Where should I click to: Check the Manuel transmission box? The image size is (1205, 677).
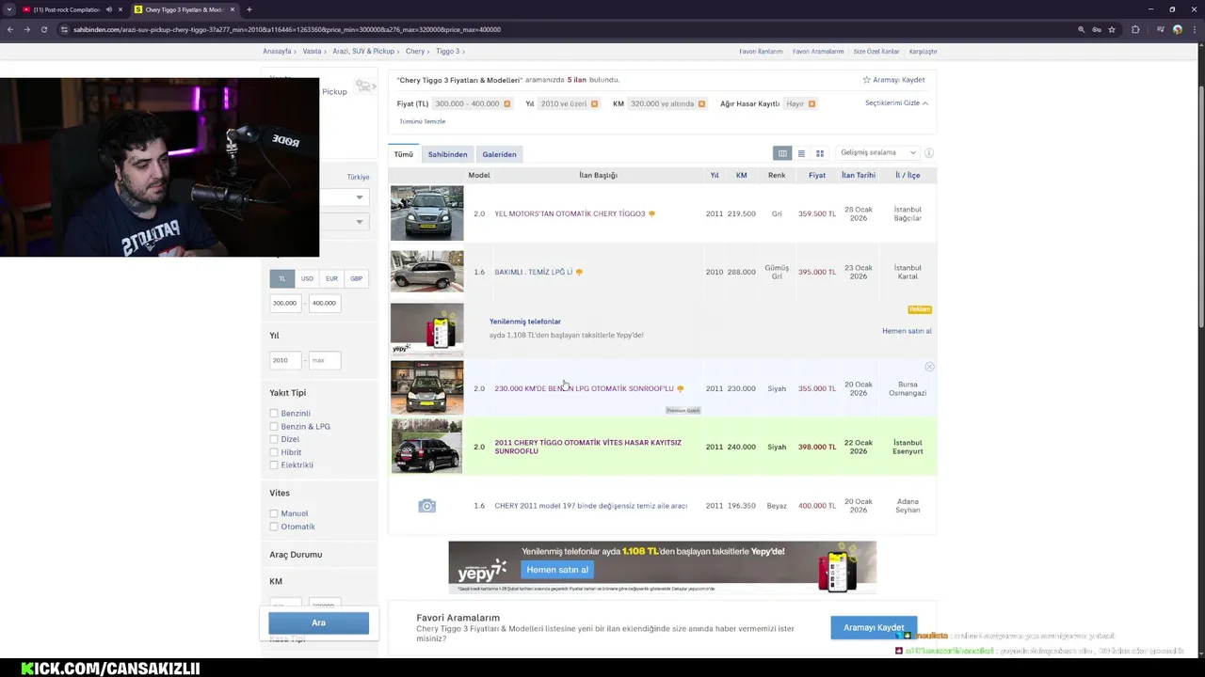274,513
